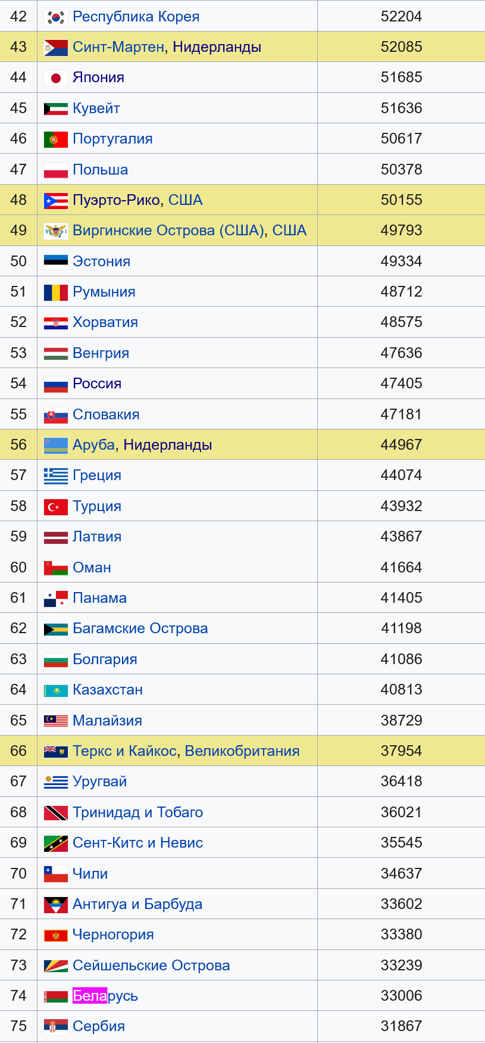The image size is (485, 1043).
Task: Click the Kazakhstan flag icon
Action: [x=56, y=690]
